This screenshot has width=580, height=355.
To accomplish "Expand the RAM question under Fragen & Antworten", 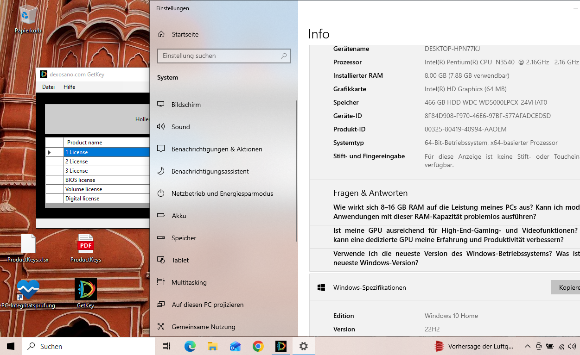I will 444,212.
